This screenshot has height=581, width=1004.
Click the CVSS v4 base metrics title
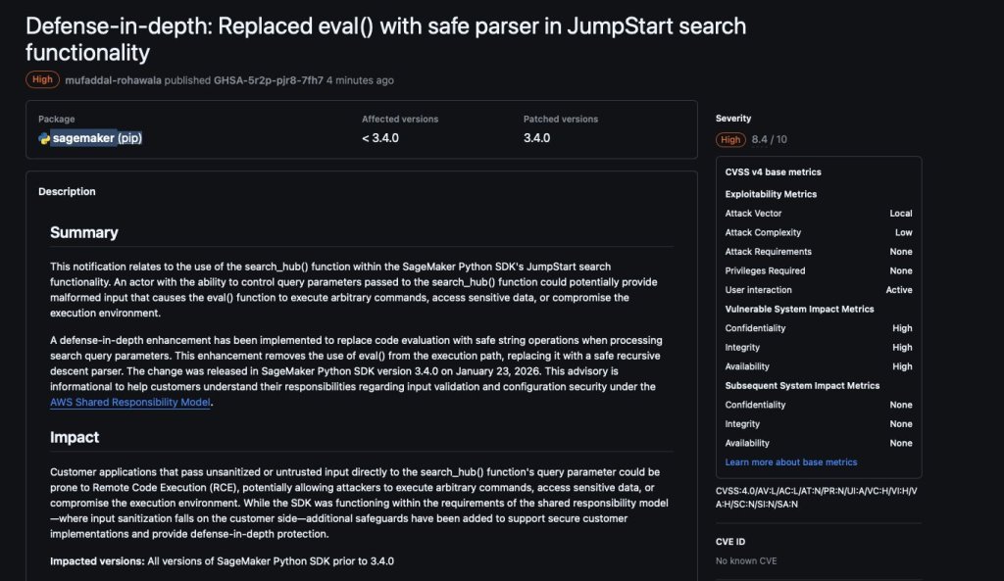pos(773,172)
